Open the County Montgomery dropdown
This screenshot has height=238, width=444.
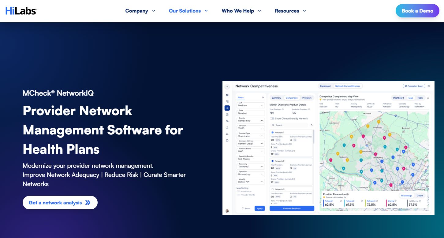pyautogui.click(x=251, y=121)
